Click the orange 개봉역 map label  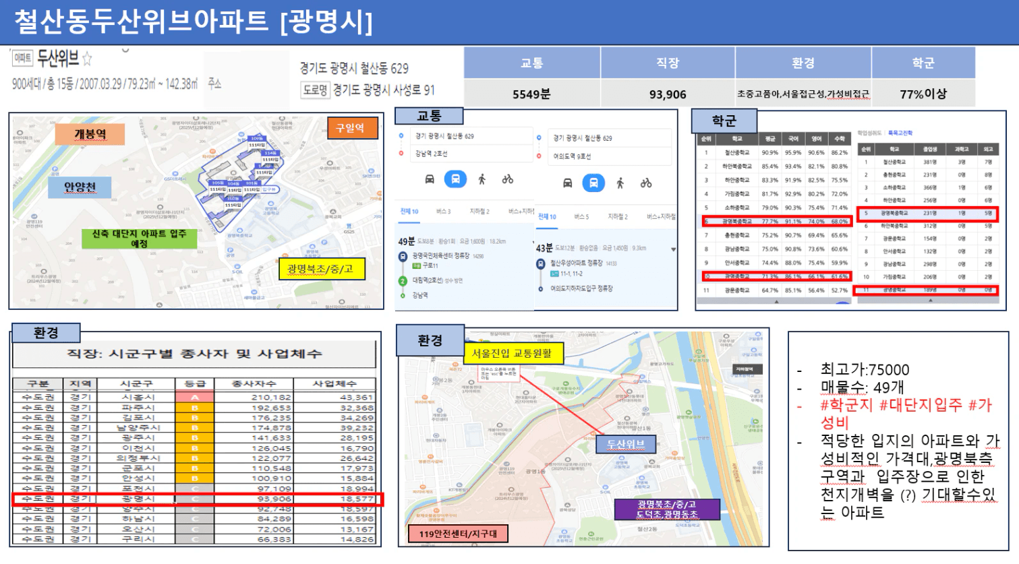pos(91,134)
